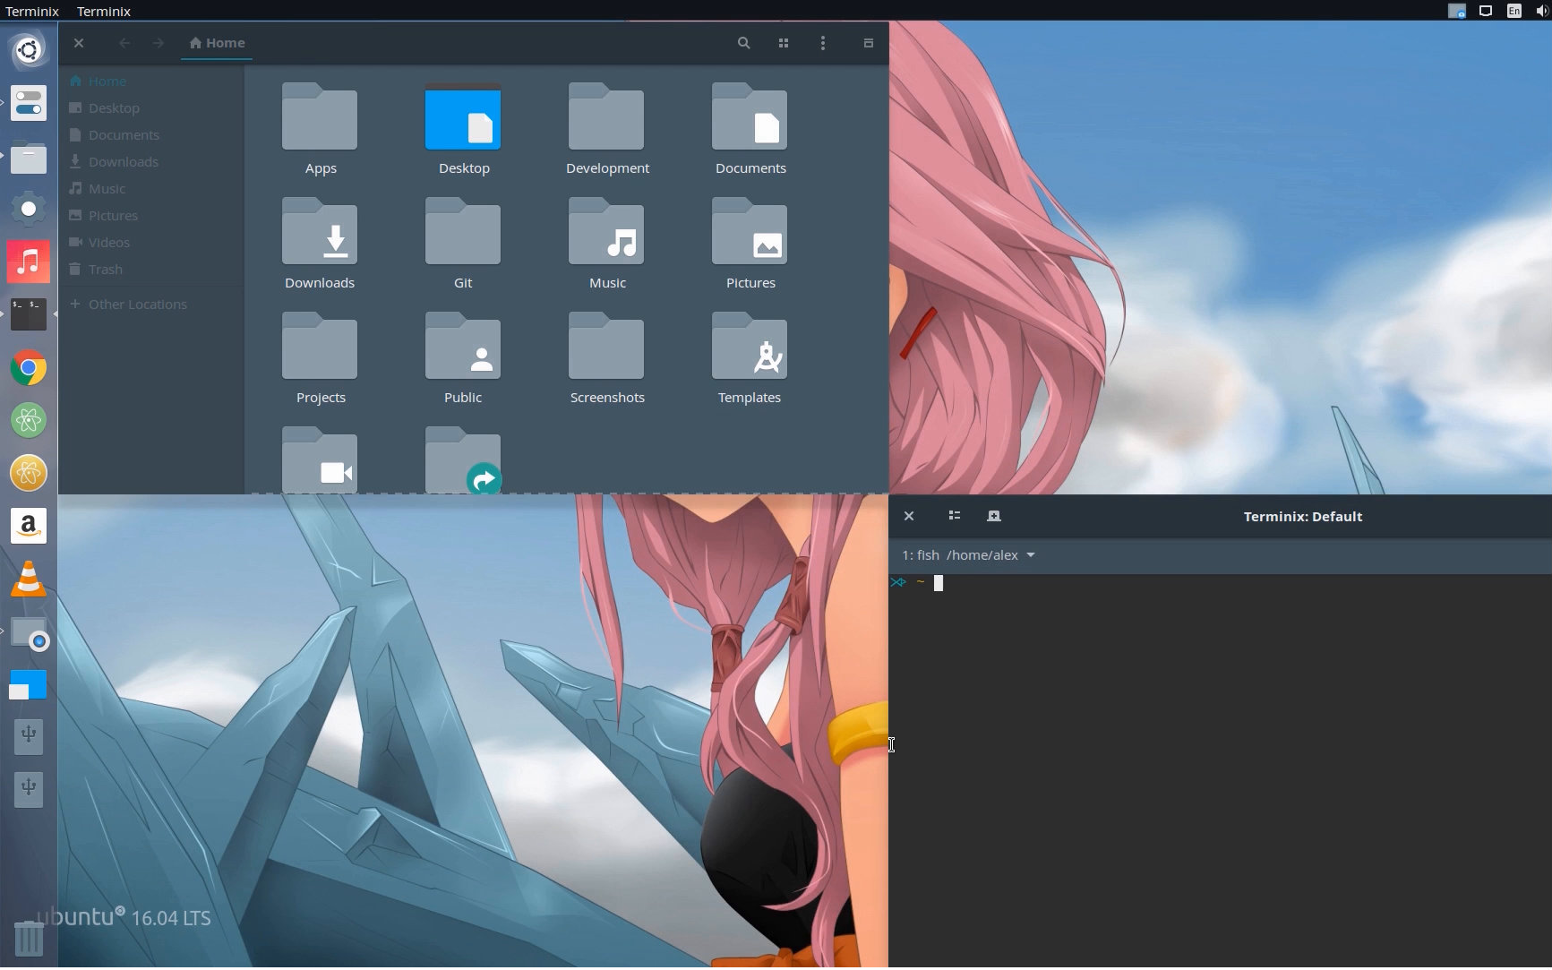Open the Terminix app menu in top bar
Image resolution: width=1552 pixels, height=970 pixels.
32,11
